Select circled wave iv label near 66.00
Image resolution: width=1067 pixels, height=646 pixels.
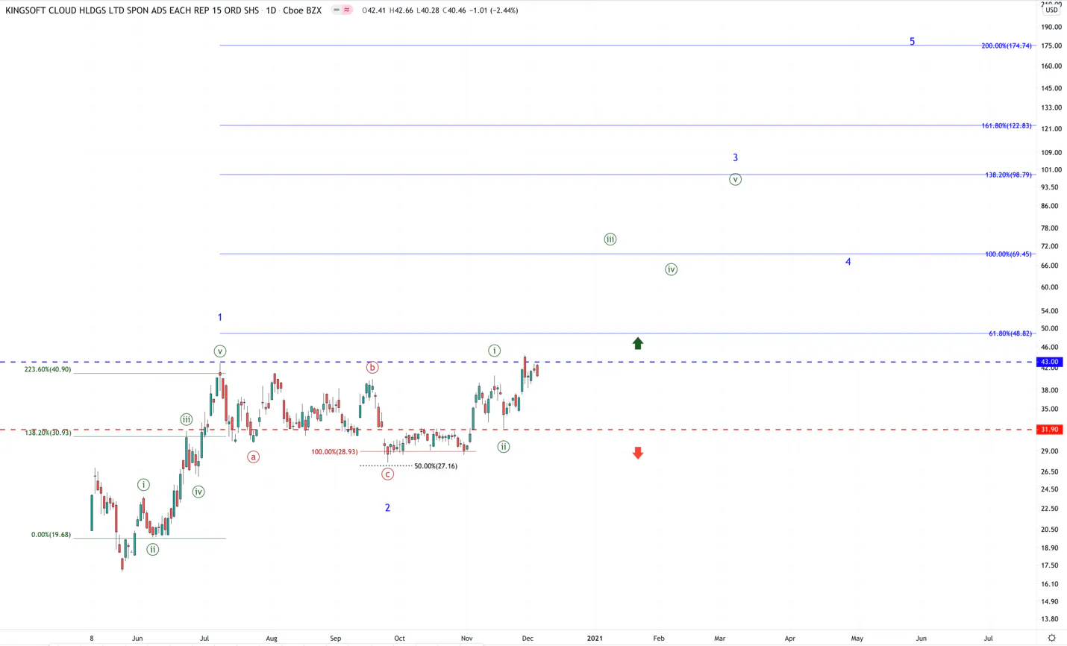point(671,269)
